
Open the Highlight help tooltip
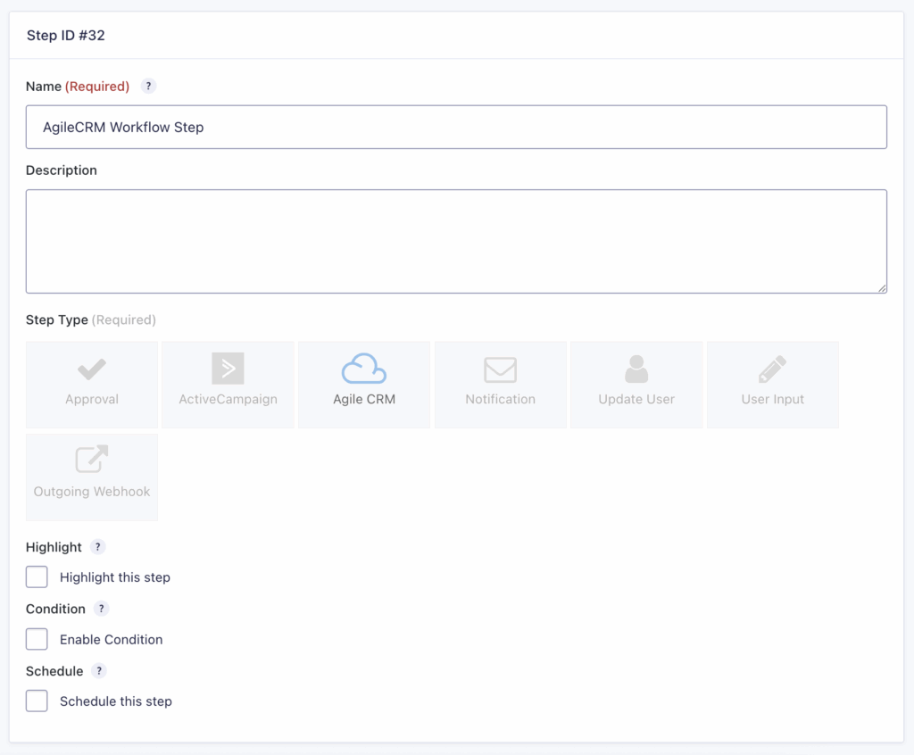pos(97,546)
